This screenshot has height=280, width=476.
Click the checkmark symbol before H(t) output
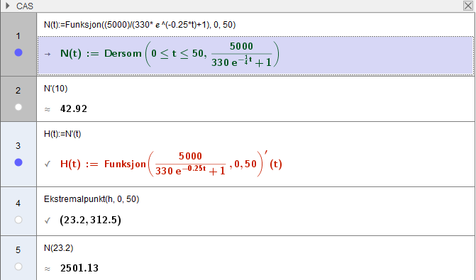(48, 164)
